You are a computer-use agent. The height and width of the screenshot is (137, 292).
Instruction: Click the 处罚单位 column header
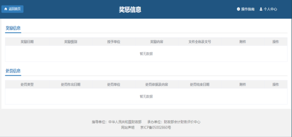[114, 84]
